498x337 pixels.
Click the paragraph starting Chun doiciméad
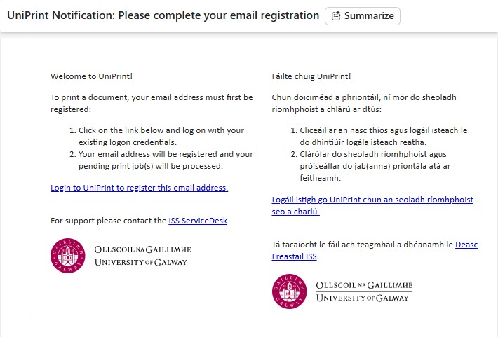point(371,103)
